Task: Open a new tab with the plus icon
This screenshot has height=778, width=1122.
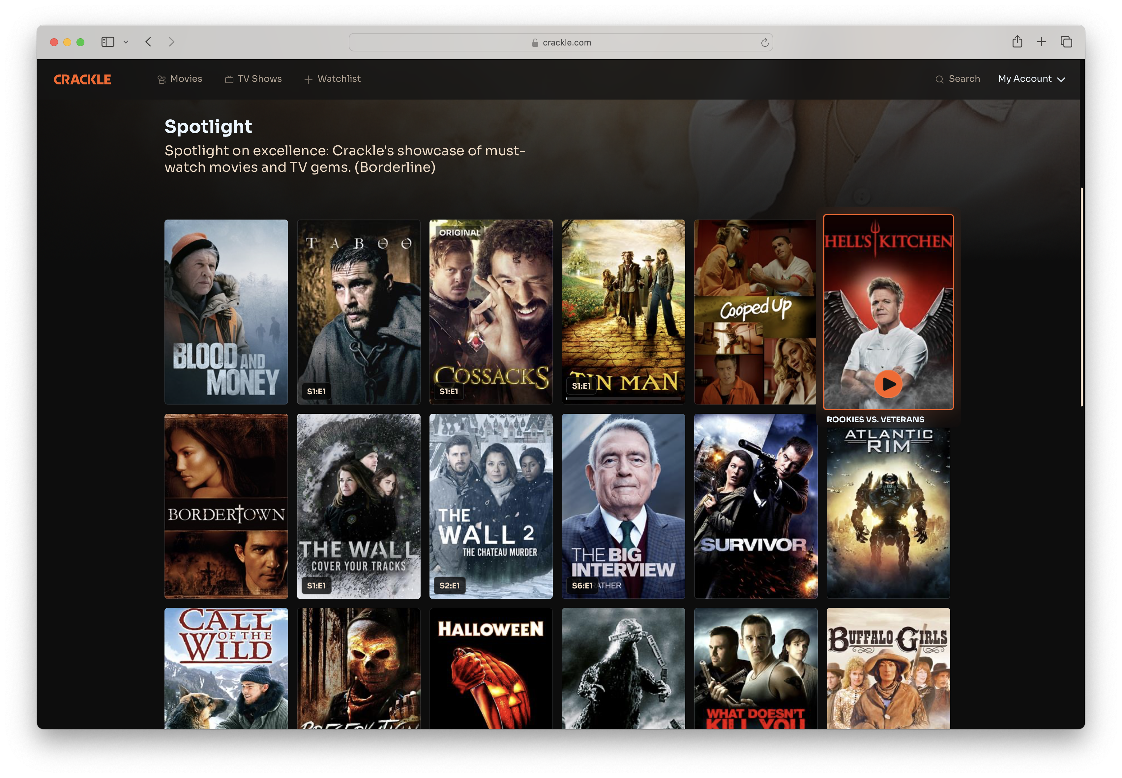Action: [x=1041, y=42]
